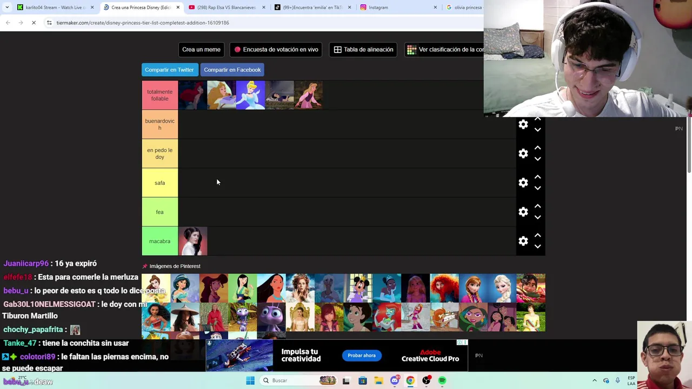Open Discord from taskbar
692x389 pixels.
395,380
